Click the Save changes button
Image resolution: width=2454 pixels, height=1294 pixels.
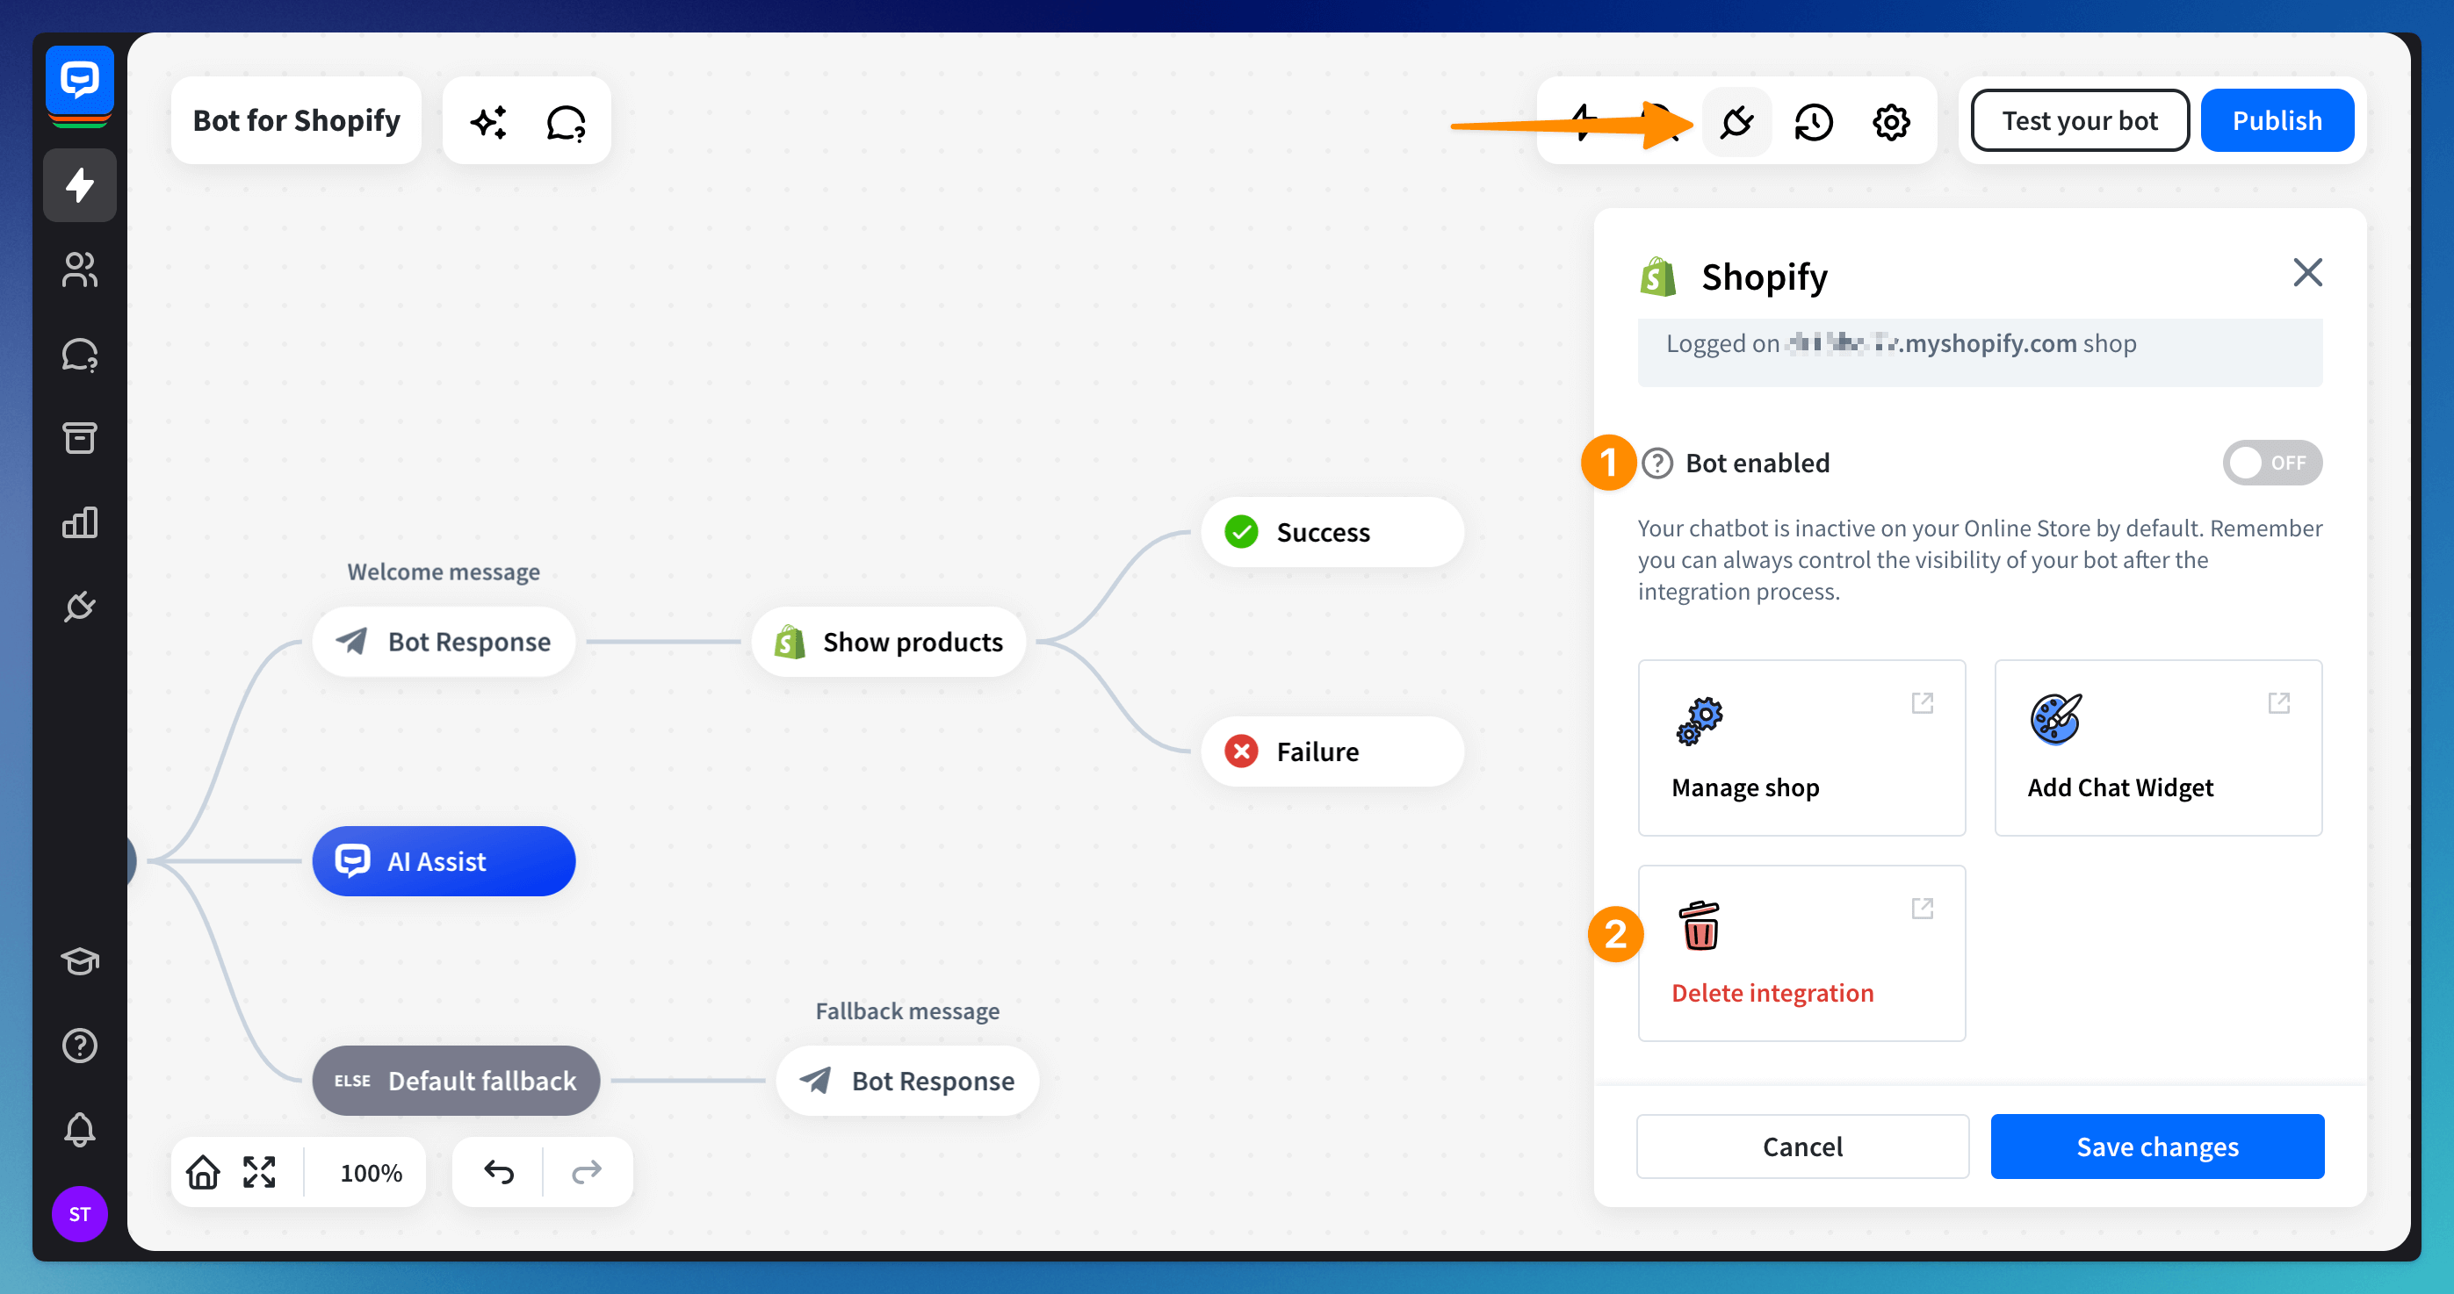click(x=2156, y=1146)
